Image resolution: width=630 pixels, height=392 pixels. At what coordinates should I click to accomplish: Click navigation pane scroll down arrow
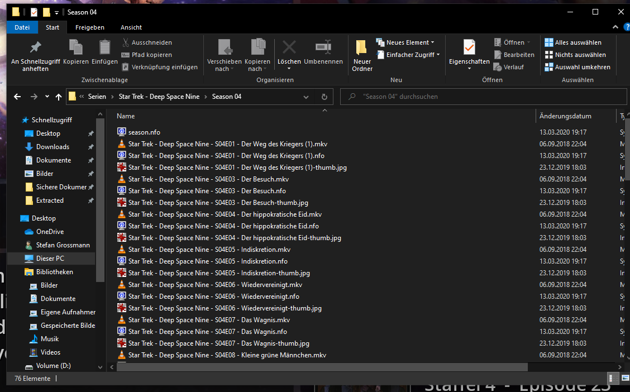100,367
